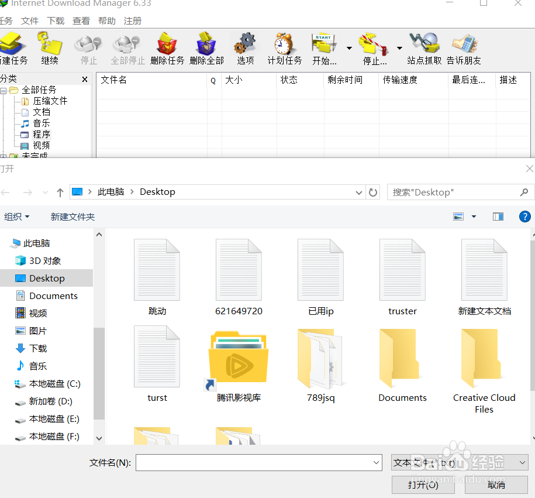This screenshot has width=535, height=498.
Task: Open the 查看 menu in the menu bar
Action: pos(81,20)
